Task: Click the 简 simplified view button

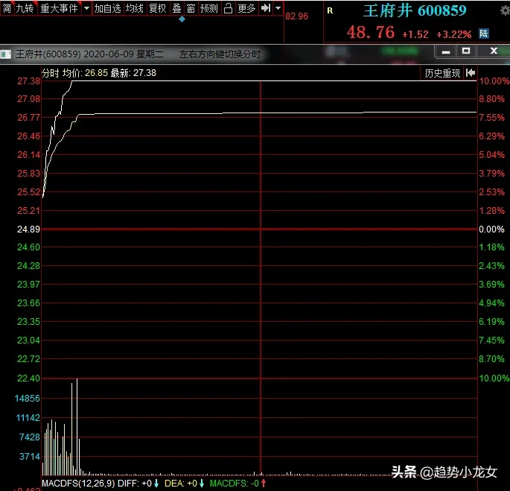Action: pyautogui.click(x=7, y=8)
